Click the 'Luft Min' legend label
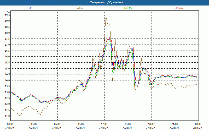Viewport: 209px width, 131px height. click(x=129, y=8)
